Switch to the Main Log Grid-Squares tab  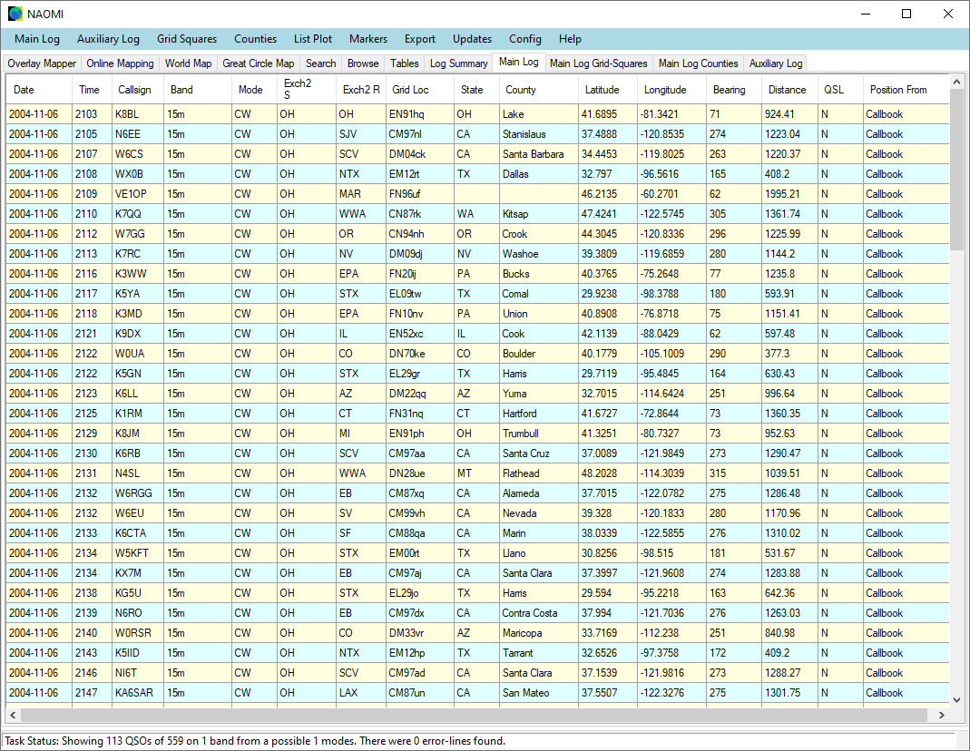click(598, 63)
